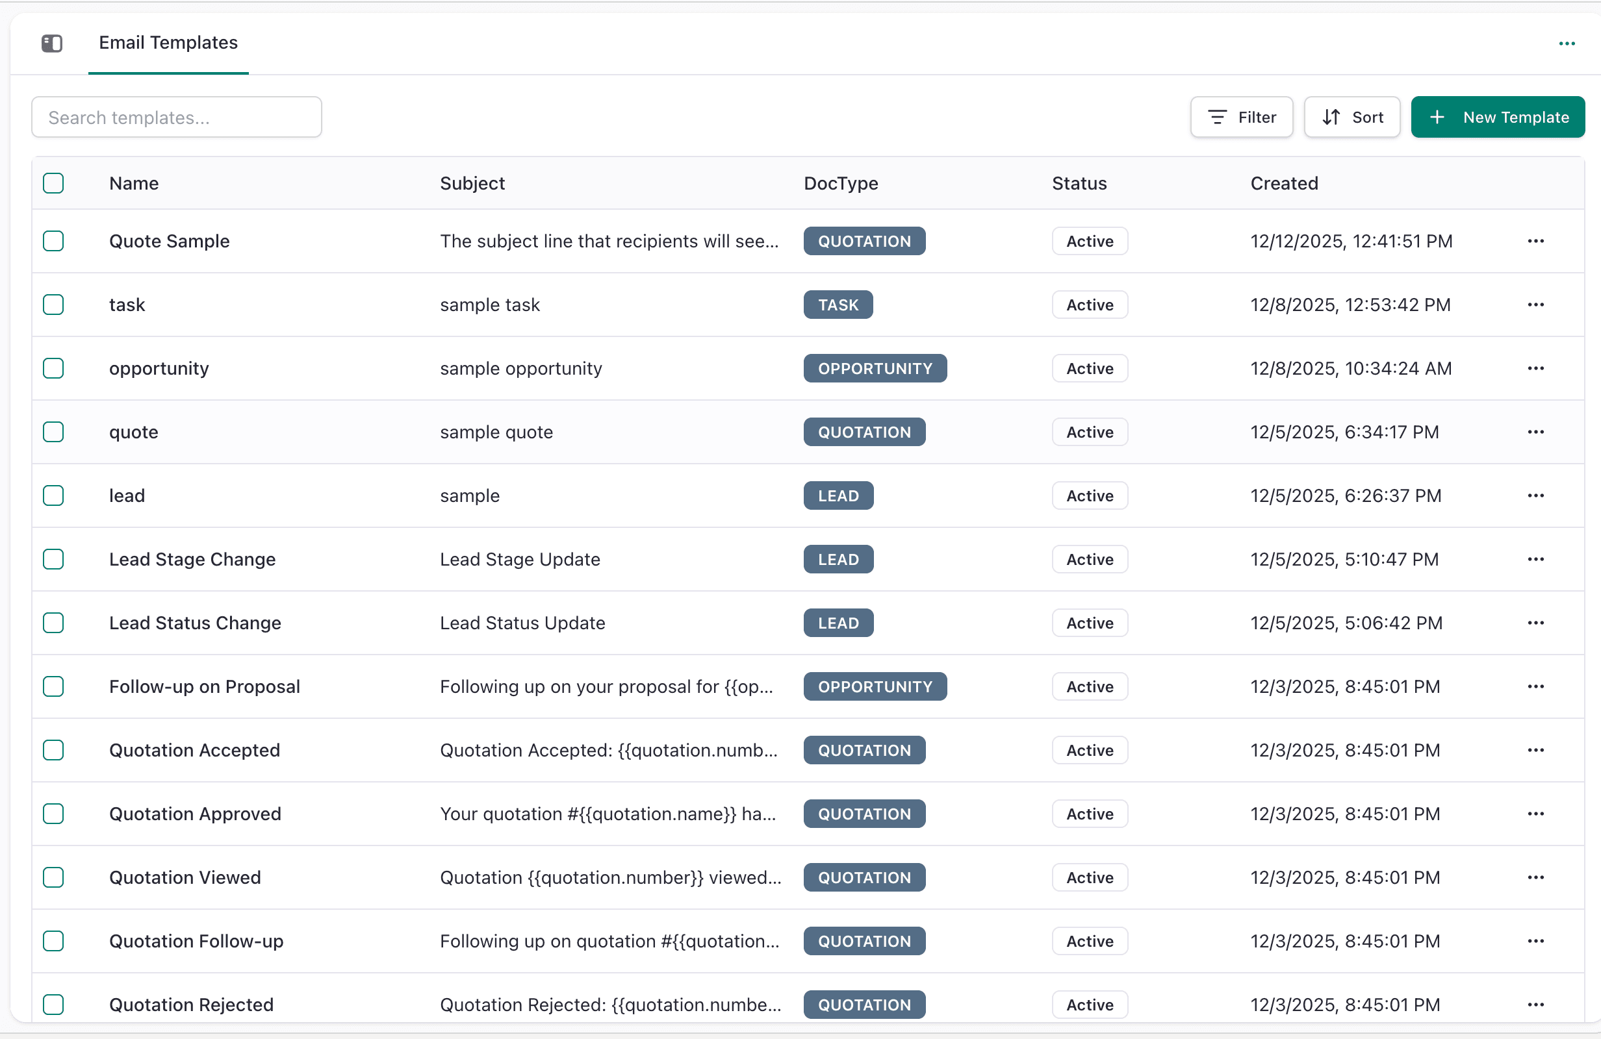This screenshot has height=1039, width=1601.
Task: Open row actions for Quote Sample
Action: point(1535,242)
